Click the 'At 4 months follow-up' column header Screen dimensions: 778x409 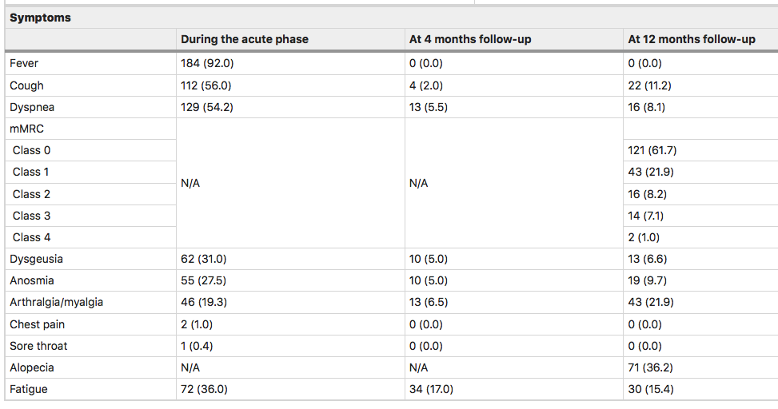click(x=470, y=39)
